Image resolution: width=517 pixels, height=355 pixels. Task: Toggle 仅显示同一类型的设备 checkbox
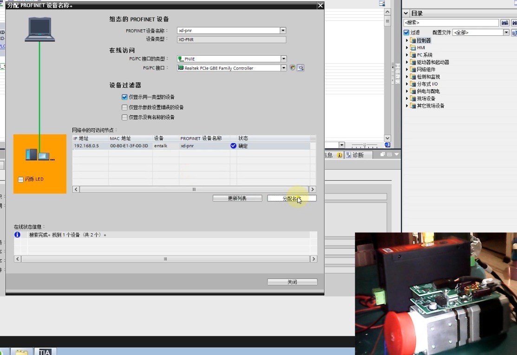click(124, 97)
